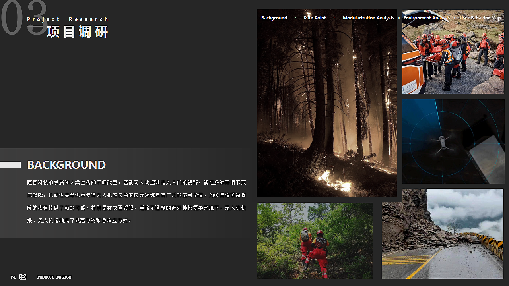This screenshot has height=286, width=509.
Task: Open the User Behavior Map tab
Action: pos(480,18)
